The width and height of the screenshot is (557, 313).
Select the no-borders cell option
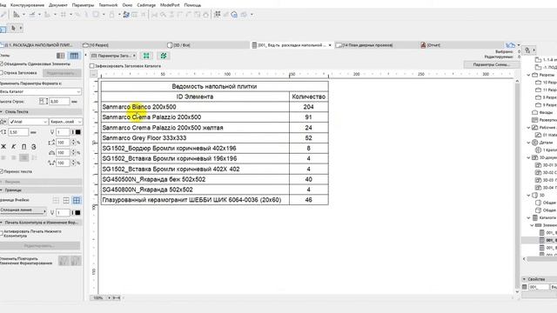coord(56,201)
